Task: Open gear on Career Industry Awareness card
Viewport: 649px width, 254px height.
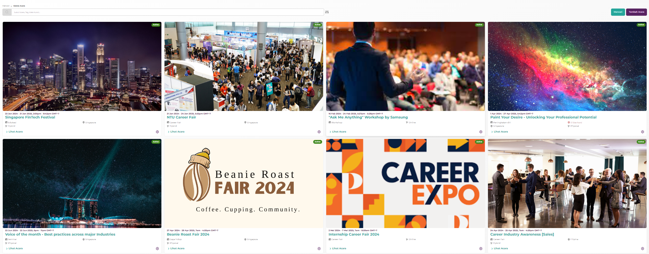Action: tap(643, 249)
